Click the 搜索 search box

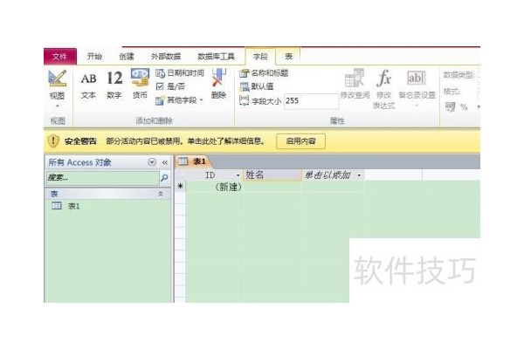pyautogui.click(x=102, y=178)
